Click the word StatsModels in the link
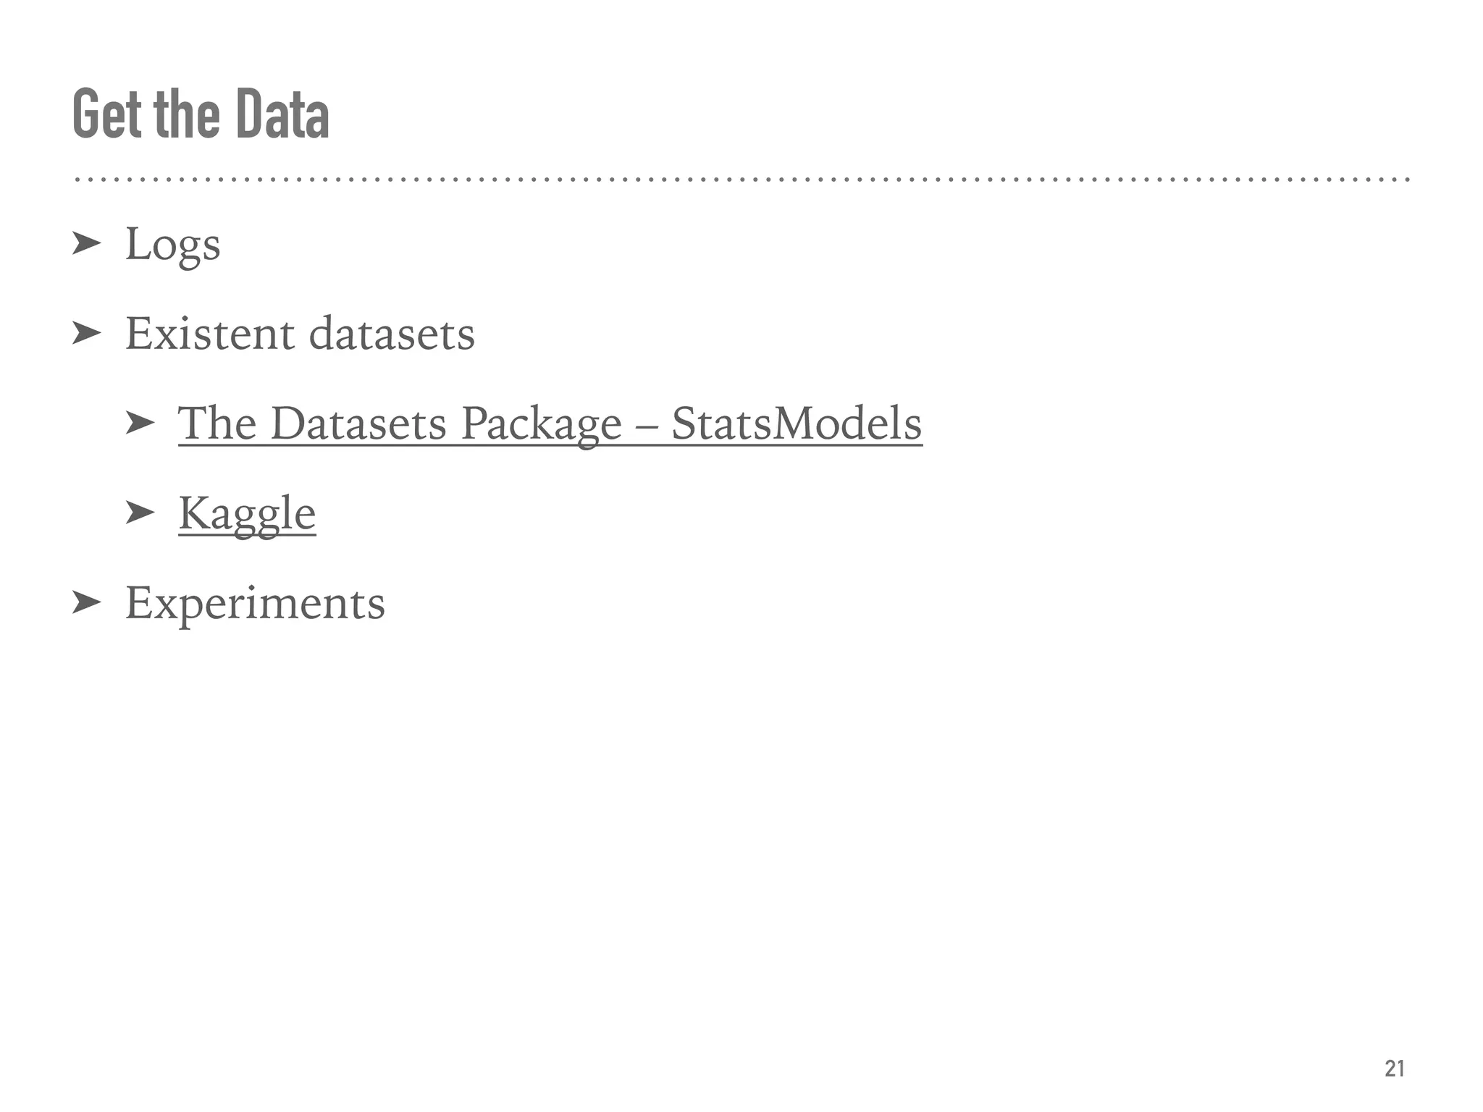The height and width of the screenshot is (1112, 1483). click(x=797, y=424)
